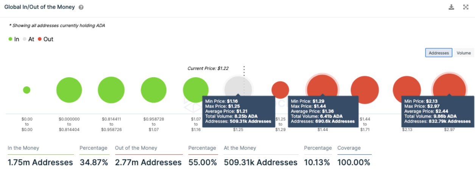Click the Out of the Money addresses stat
Image resolution: width=475 pixels, height=178 pixels.
(x=148, y=163)
